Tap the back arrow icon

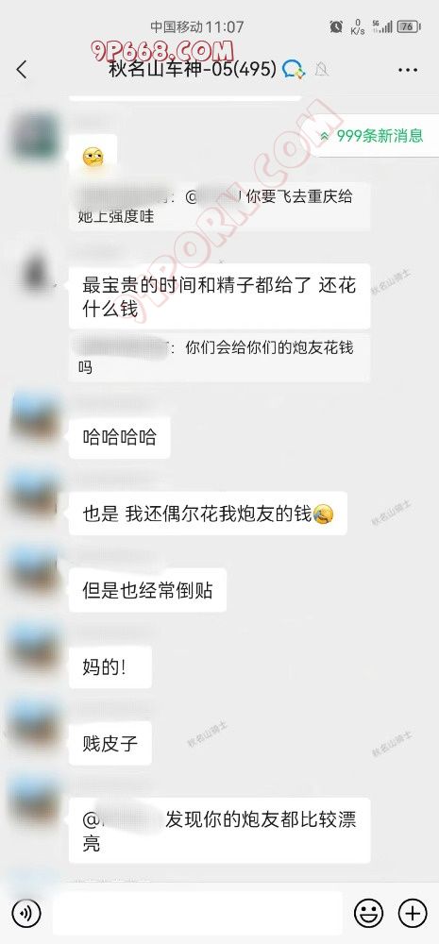(22, 70)
